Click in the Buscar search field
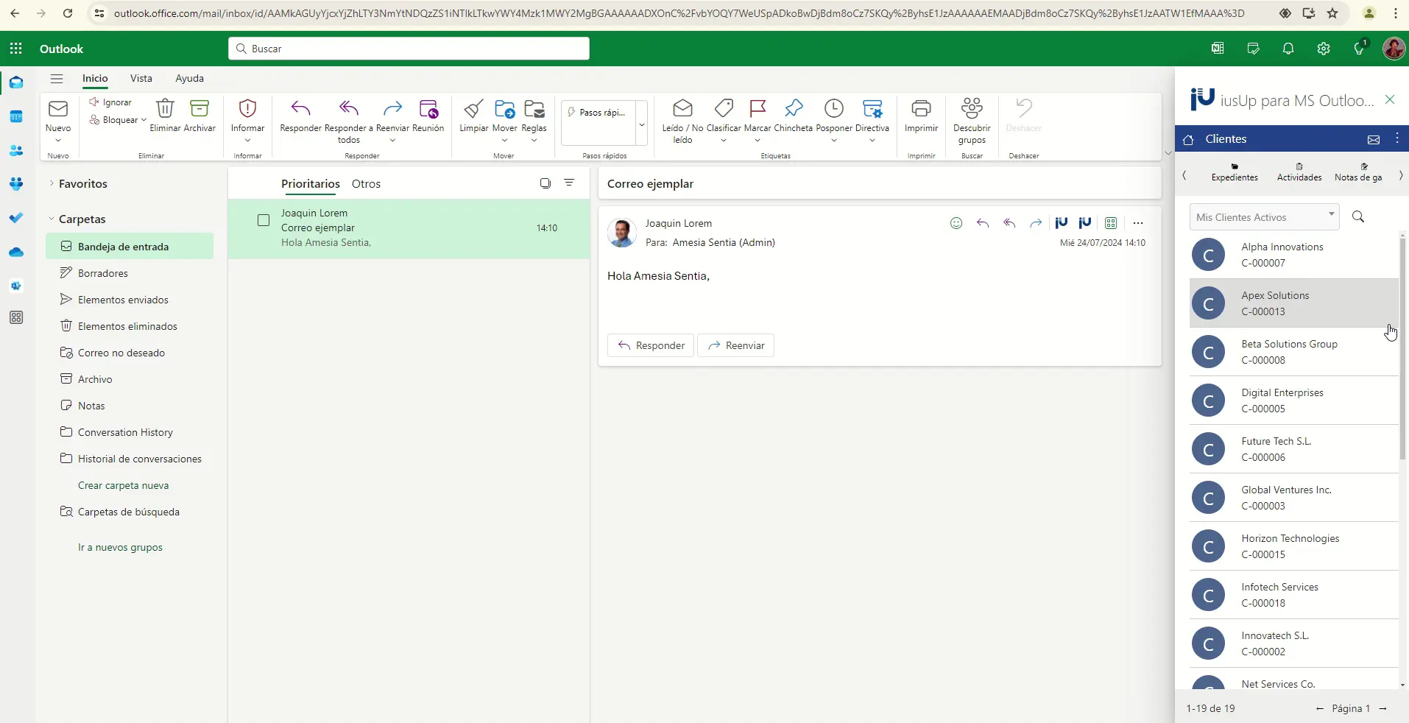Screen dimensions: 1409x723 click(x=409, y=49)
